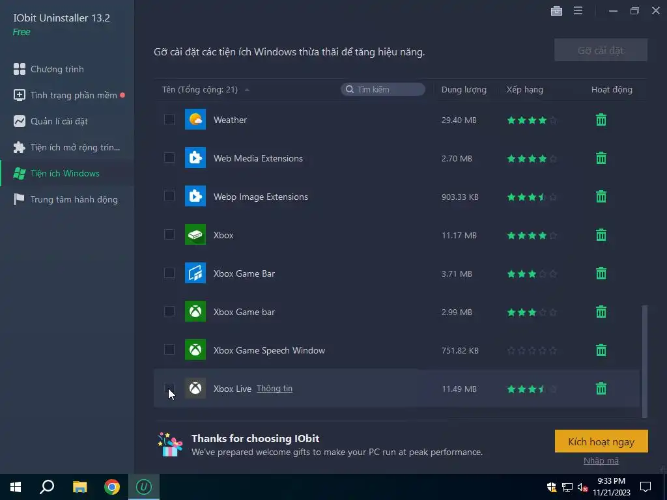
Task: Click the Webp Image Extensions app icon
Action: tap(195, 196)
